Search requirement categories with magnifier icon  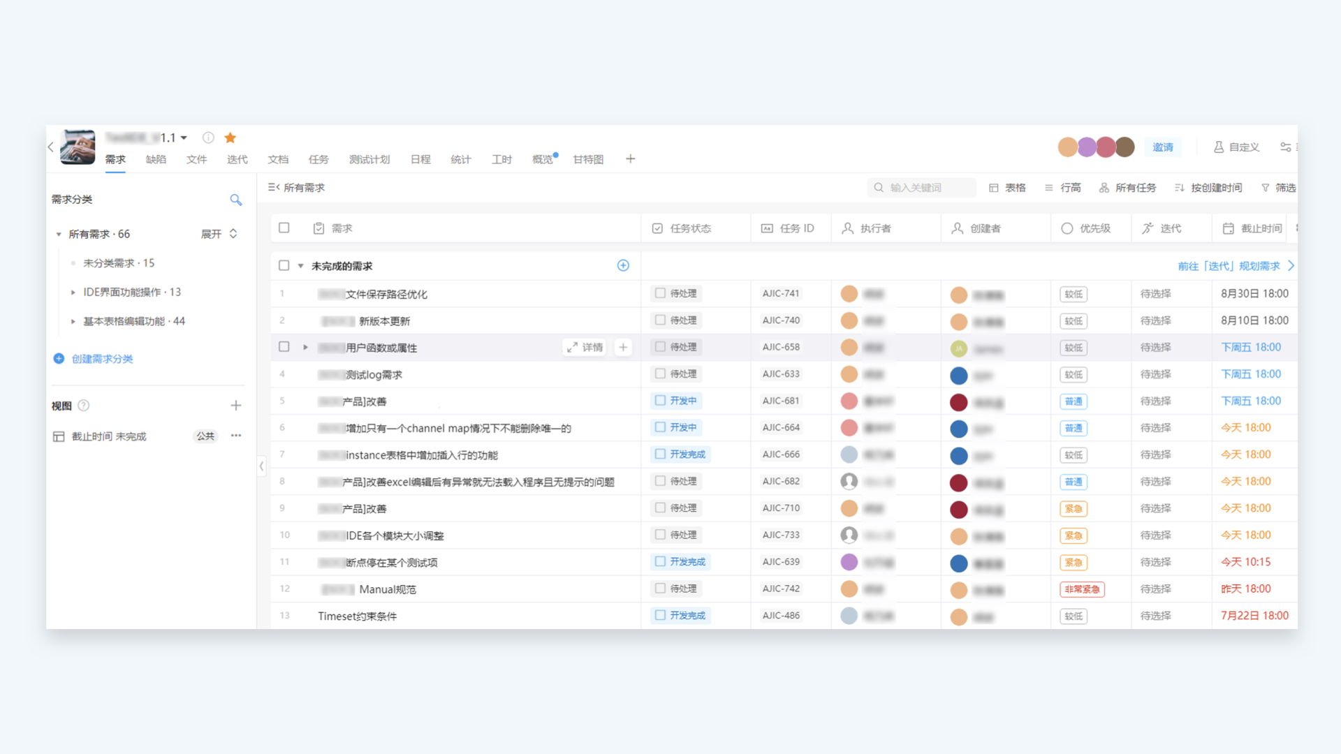(x=236, y=200)
